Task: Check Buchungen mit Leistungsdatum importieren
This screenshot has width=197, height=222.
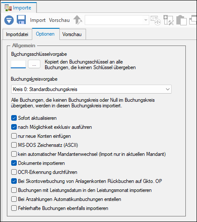Action: click(14, 190)
